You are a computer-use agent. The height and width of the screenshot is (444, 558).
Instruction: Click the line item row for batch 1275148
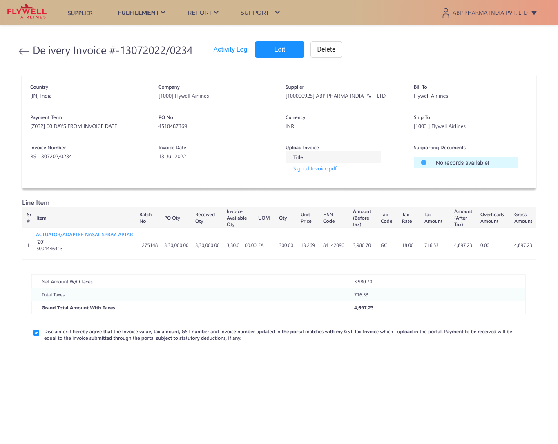click(279, 245)
